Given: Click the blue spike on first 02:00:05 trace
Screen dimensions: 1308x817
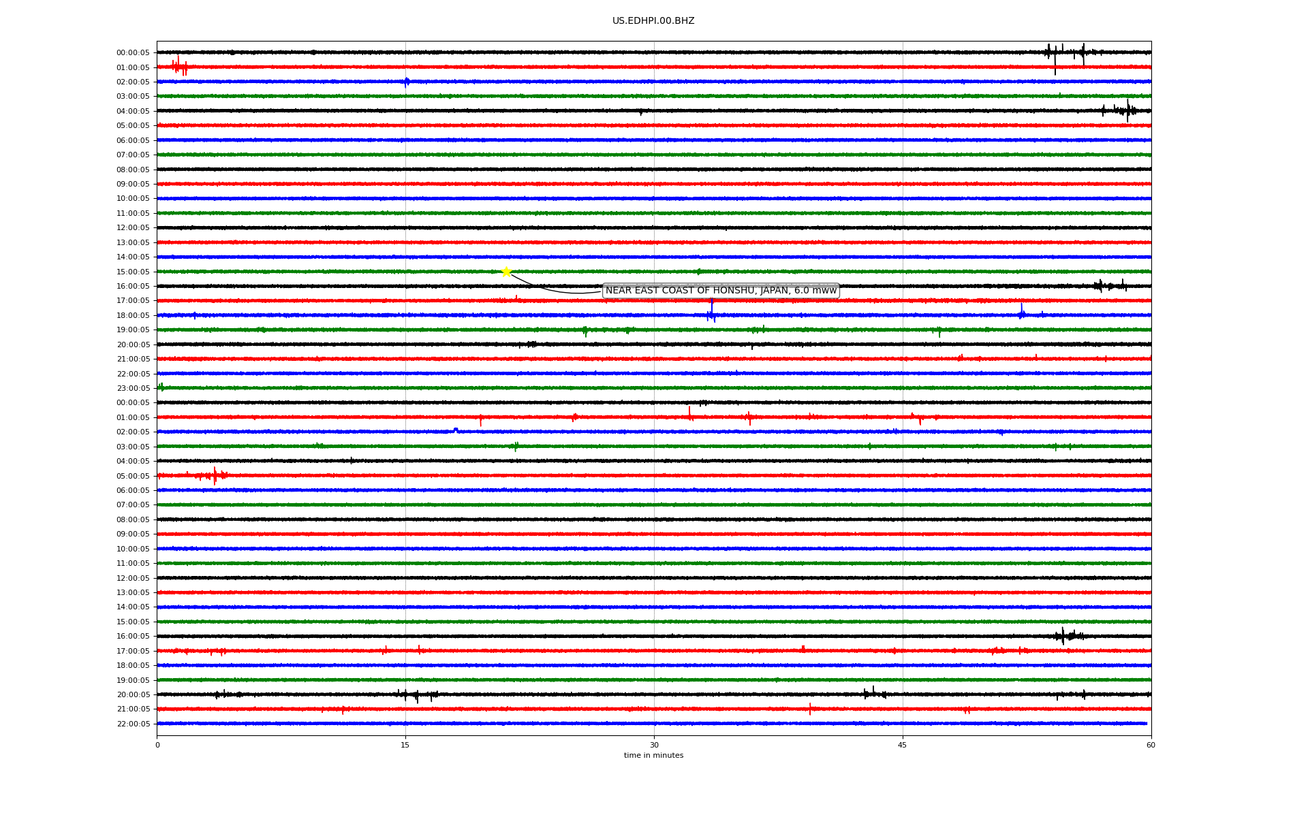Looking at the screenshot, I should coord(407,82).
